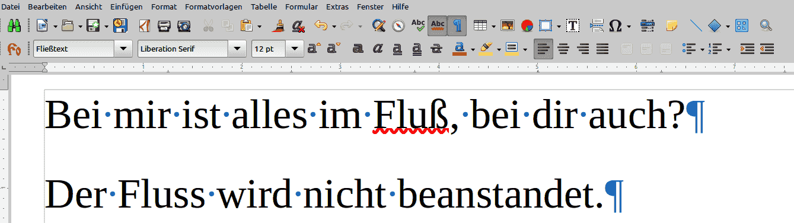
Task: Insert special character Omega
Action: tap(616, 26)
